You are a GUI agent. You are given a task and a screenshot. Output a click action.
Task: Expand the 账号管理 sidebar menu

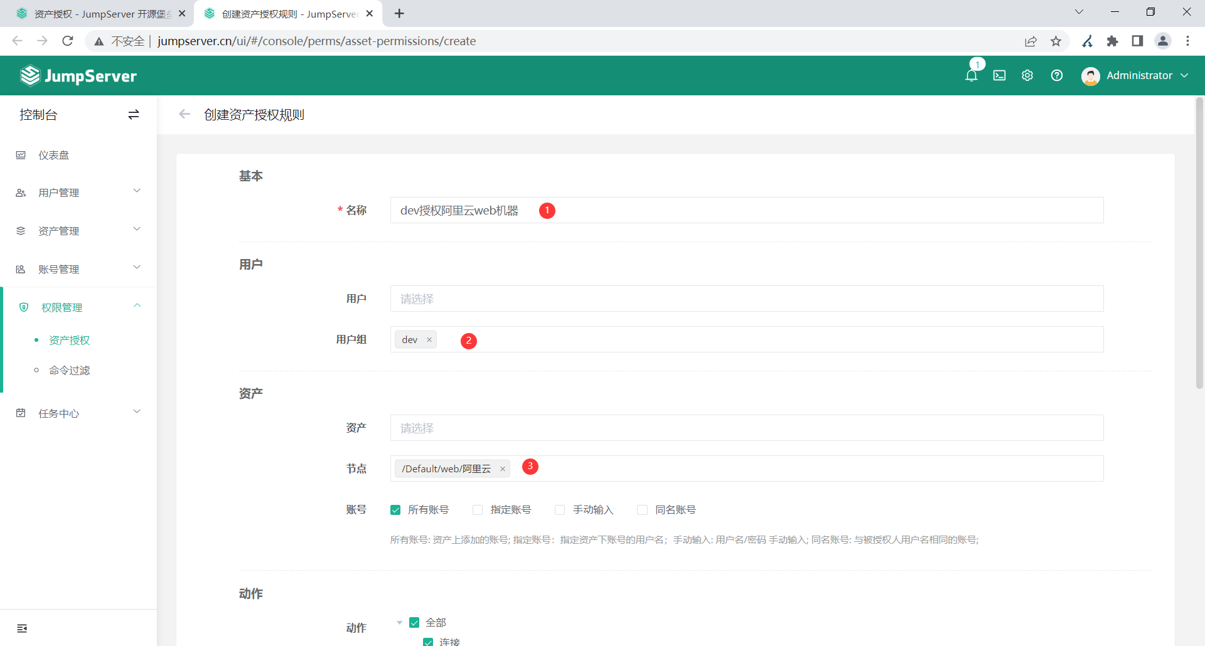click(78, 269)
